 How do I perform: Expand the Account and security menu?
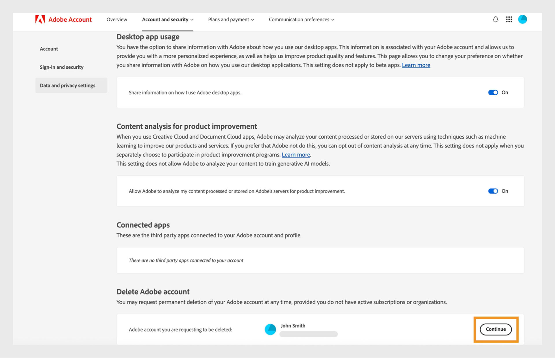click(x=168, y=19)
